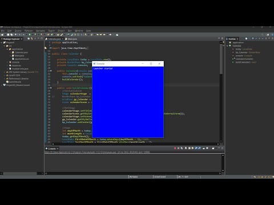
Task: Expand the JRE System Library node
Action: (x=5, y=72)
